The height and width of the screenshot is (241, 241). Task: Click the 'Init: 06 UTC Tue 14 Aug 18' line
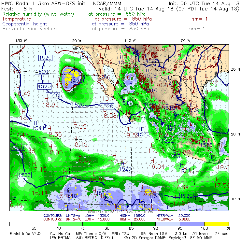204,3
